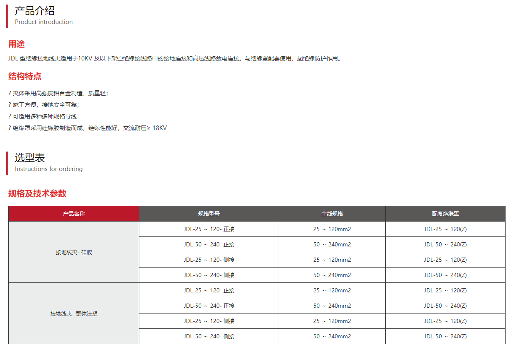Select the 接地线夹- 整体注塑 product cell
The width and height of the screenshot is (513, 352).
click(74, 313)
